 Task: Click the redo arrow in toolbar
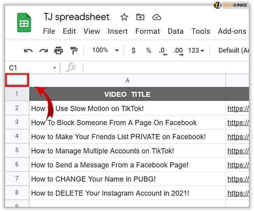click(x=43, y=50)
